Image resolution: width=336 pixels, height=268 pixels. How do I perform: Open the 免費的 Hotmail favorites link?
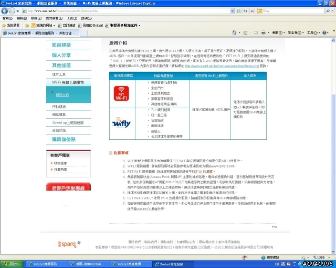90,26
